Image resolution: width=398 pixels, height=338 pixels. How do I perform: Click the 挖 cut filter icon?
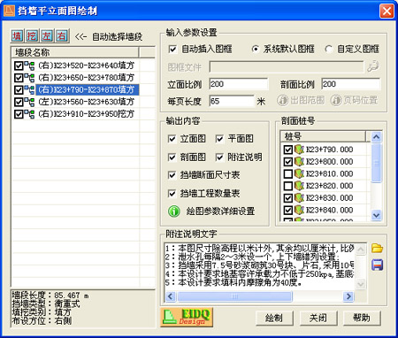click(32, 36)
